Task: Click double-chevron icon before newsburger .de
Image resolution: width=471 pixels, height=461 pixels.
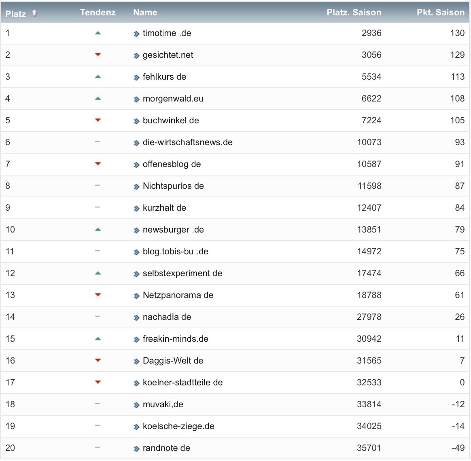Action: click(136, 230)
